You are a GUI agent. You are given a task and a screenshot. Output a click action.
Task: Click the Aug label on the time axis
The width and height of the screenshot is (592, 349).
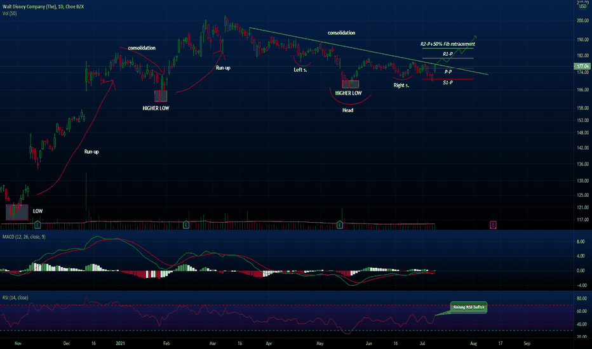(473, 344)
